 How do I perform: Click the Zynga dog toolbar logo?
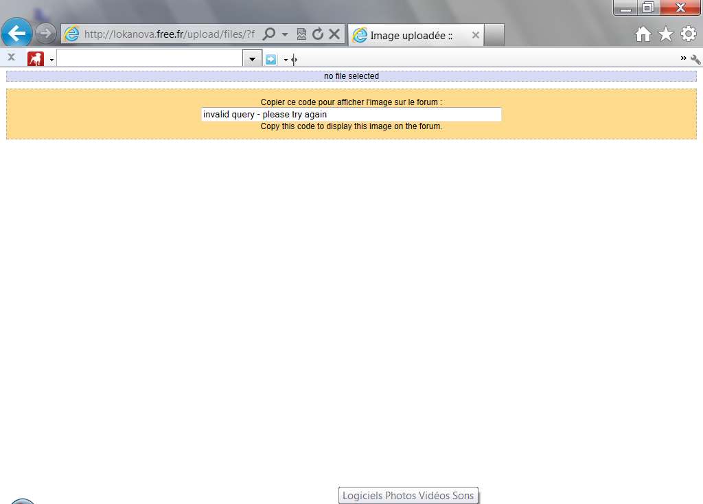coord(35,59)
